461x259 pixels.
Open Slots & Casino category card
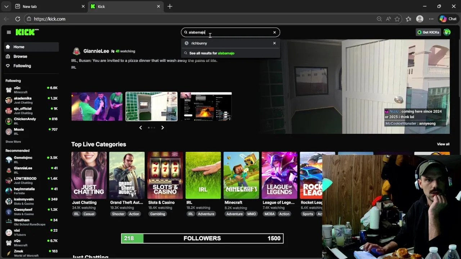tap(165, 175)
